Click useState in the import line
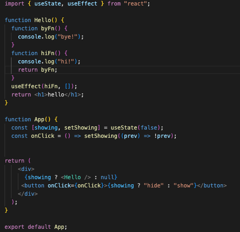The height and width of the screenshot is (232, 240). pyautogui.click(x=48, y=4)
